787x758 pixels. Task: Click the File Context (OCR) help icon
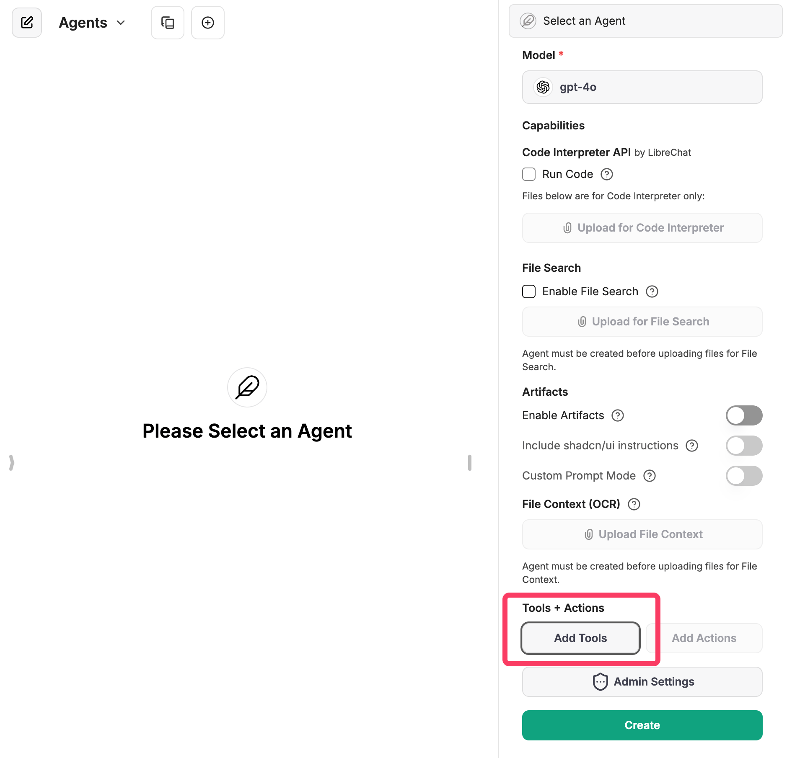[634, 504]
